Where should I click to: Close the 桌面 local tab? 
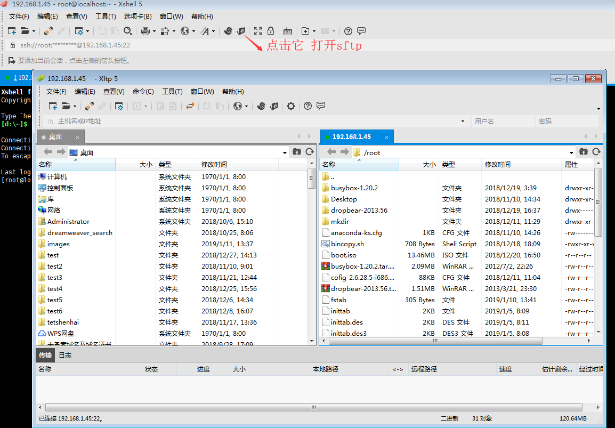coord(78,137)
